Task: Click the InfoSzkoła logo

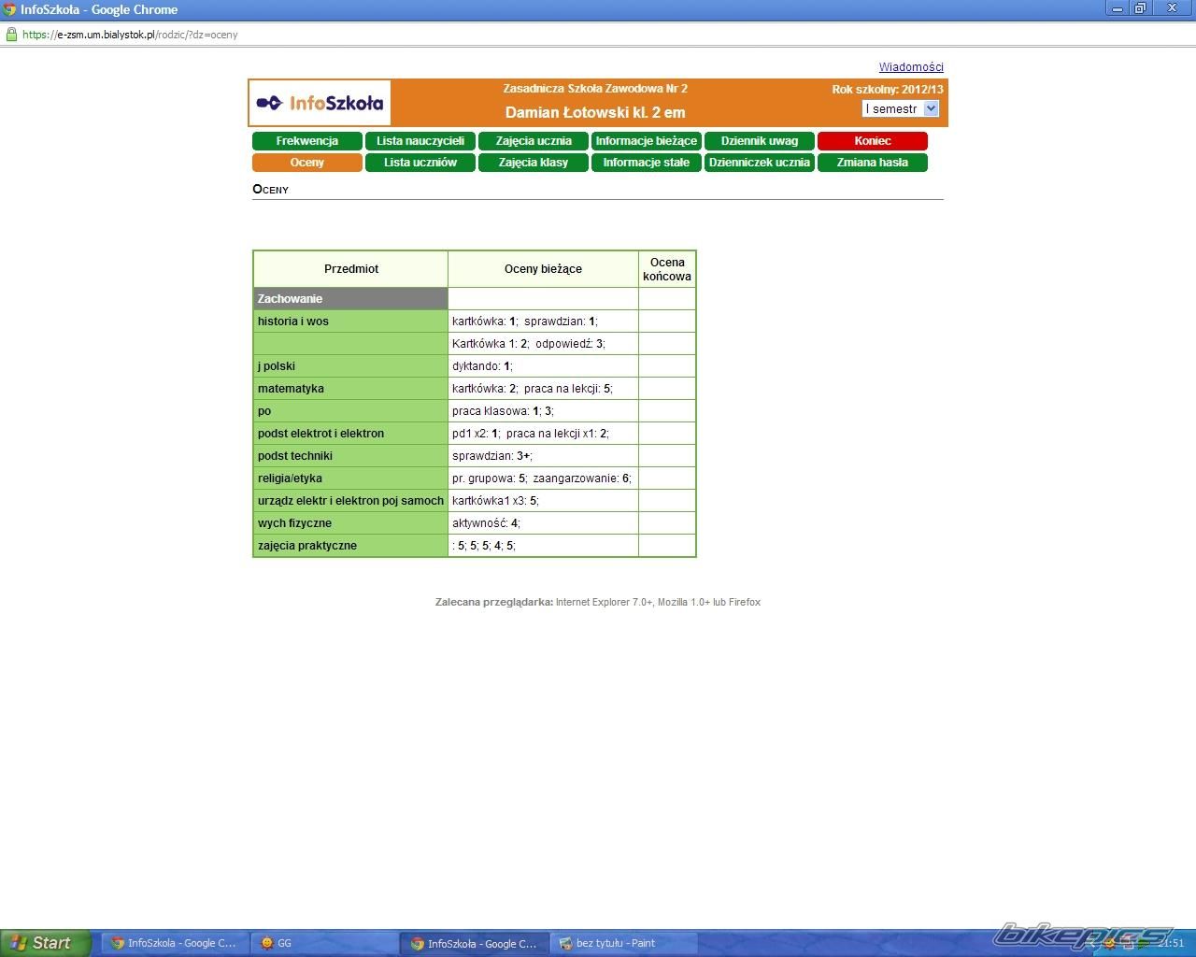Action: 320,103
